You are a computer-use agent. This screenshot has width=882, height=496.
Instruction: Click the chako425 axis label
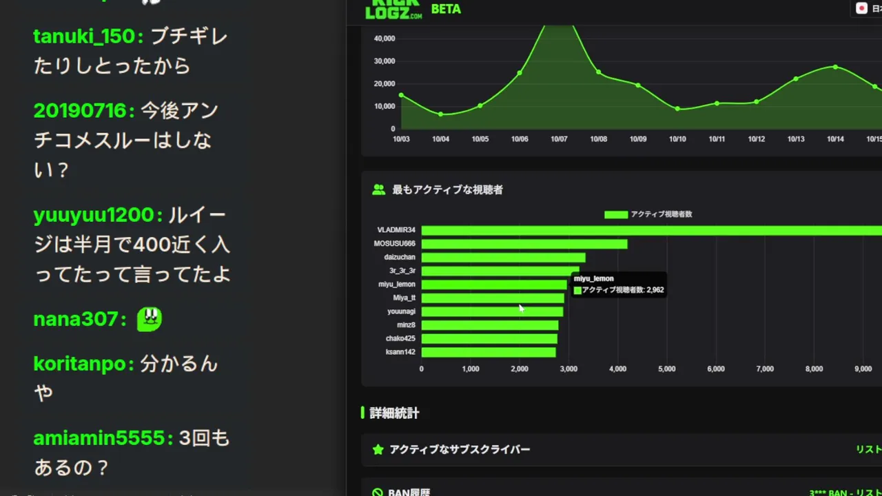coord(400,338)
